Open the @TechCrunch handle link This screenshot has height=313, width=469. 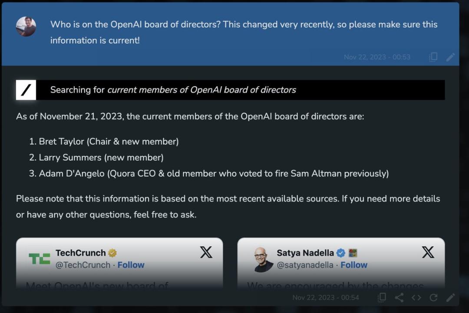[83, 265]
